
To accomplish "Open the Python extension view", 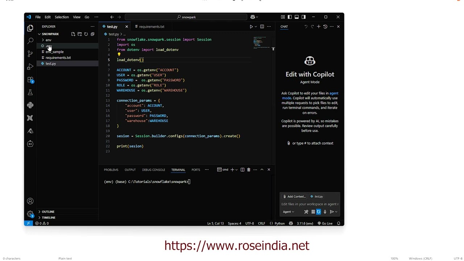I will (x=30, y=105).
